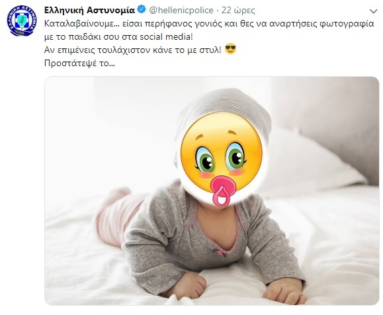This screenshot has width=383, height=315.
Task: Click the line Αν επιμένεις τουλάχιστον
Action: coord(133,50)
